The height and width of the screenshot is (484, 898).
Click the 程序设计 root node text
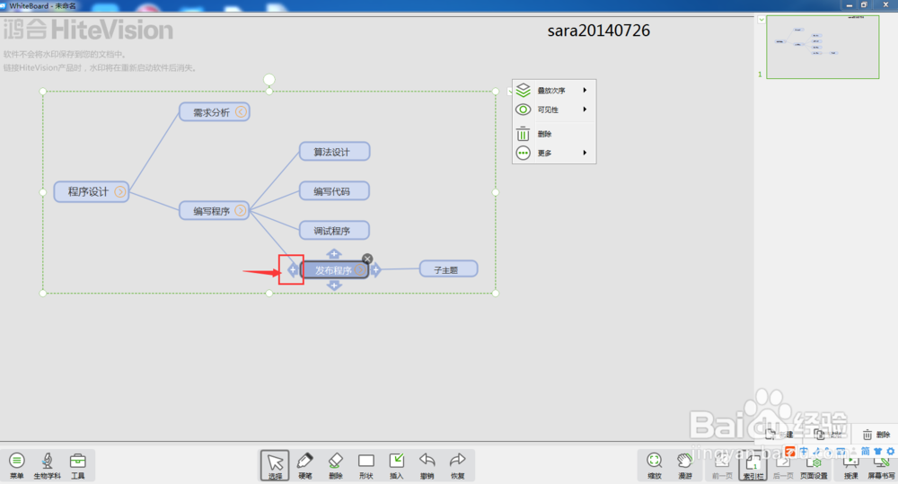[88, 192]
